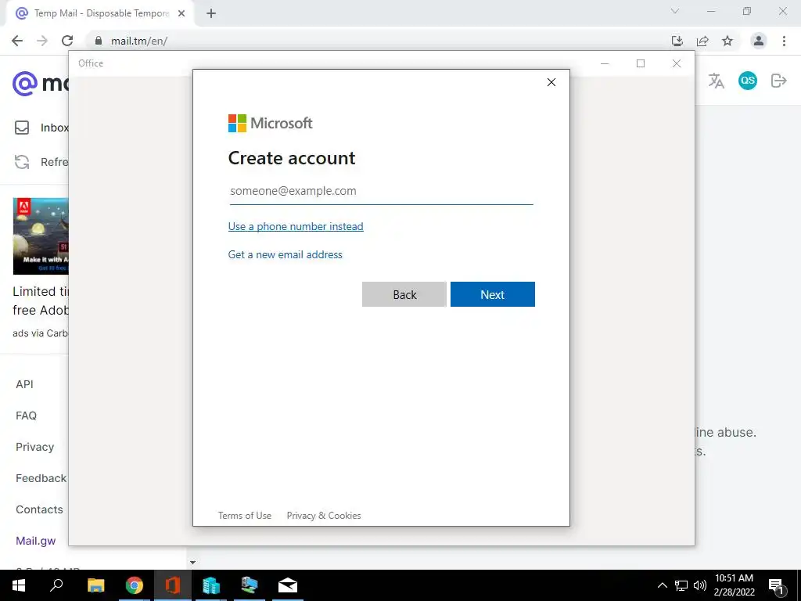This screenshot has width=801, height=601.
Task: Go back with the Back button
Action: click(x=404, y=294)
